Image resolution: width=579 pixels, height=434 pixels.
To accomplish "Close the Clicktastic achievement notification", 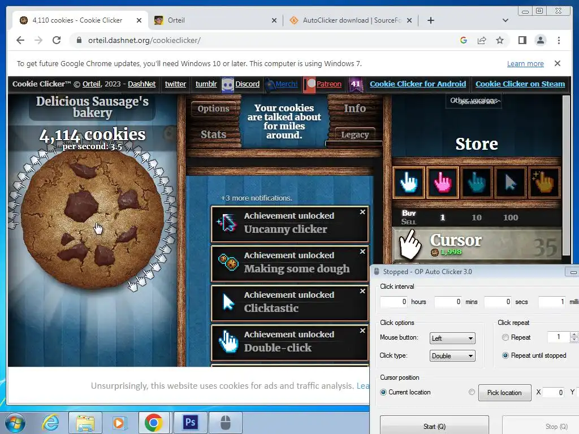I will (x=362, y=291).
